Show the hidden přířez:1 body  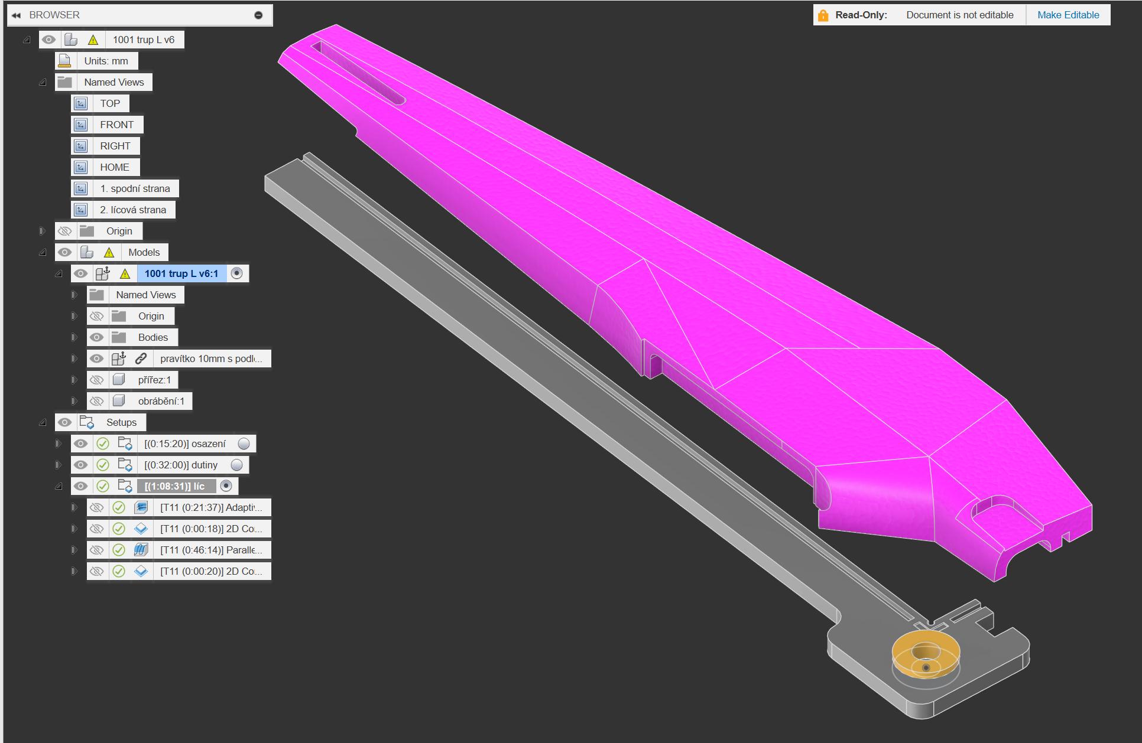pyautogui.click(x=97, y=380)
